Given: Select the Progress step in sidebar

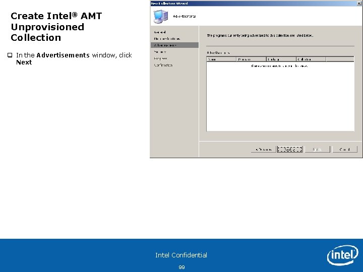Looking at the screenshot, I should coord(160,58).
